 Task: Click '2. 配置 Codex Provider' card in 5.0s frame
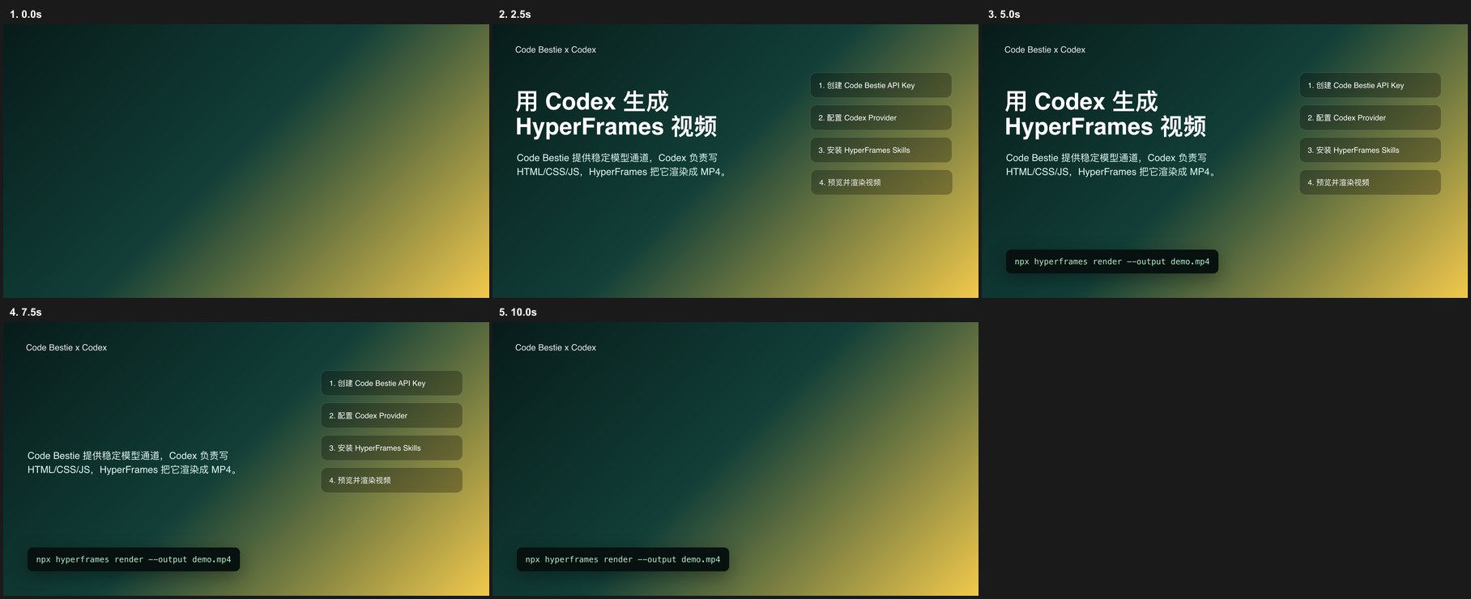click(x=1371, y=118)
